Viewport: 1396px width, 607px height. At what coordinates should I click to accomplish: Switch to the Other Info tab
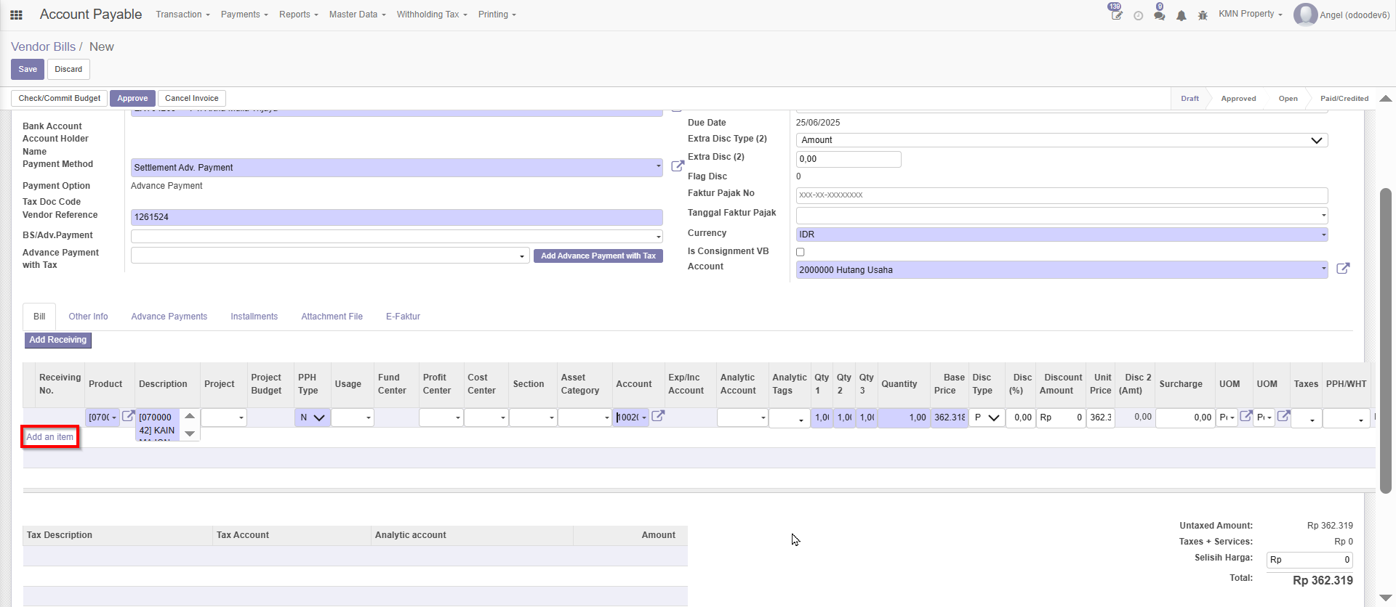(88, 317)
